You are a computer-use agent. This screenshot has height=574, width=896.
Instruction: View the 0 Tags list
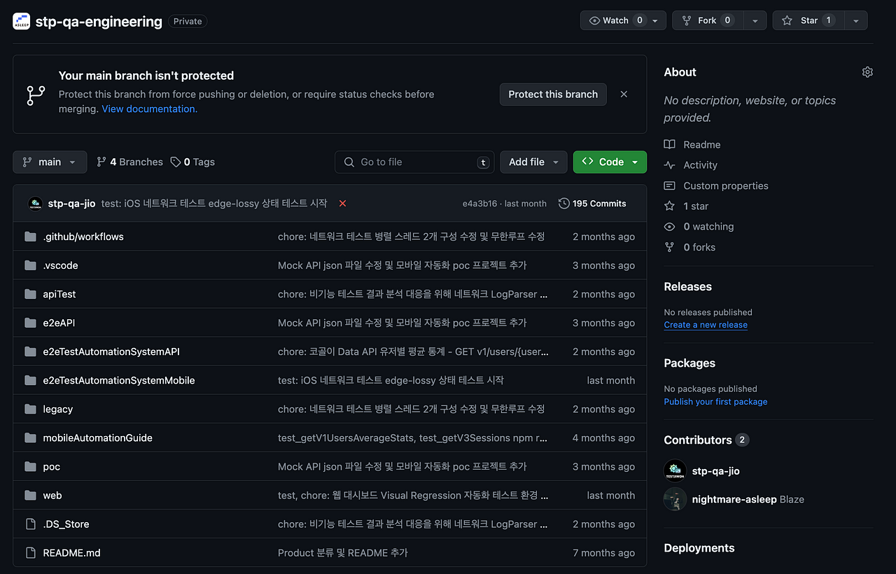tap(192, 162)
